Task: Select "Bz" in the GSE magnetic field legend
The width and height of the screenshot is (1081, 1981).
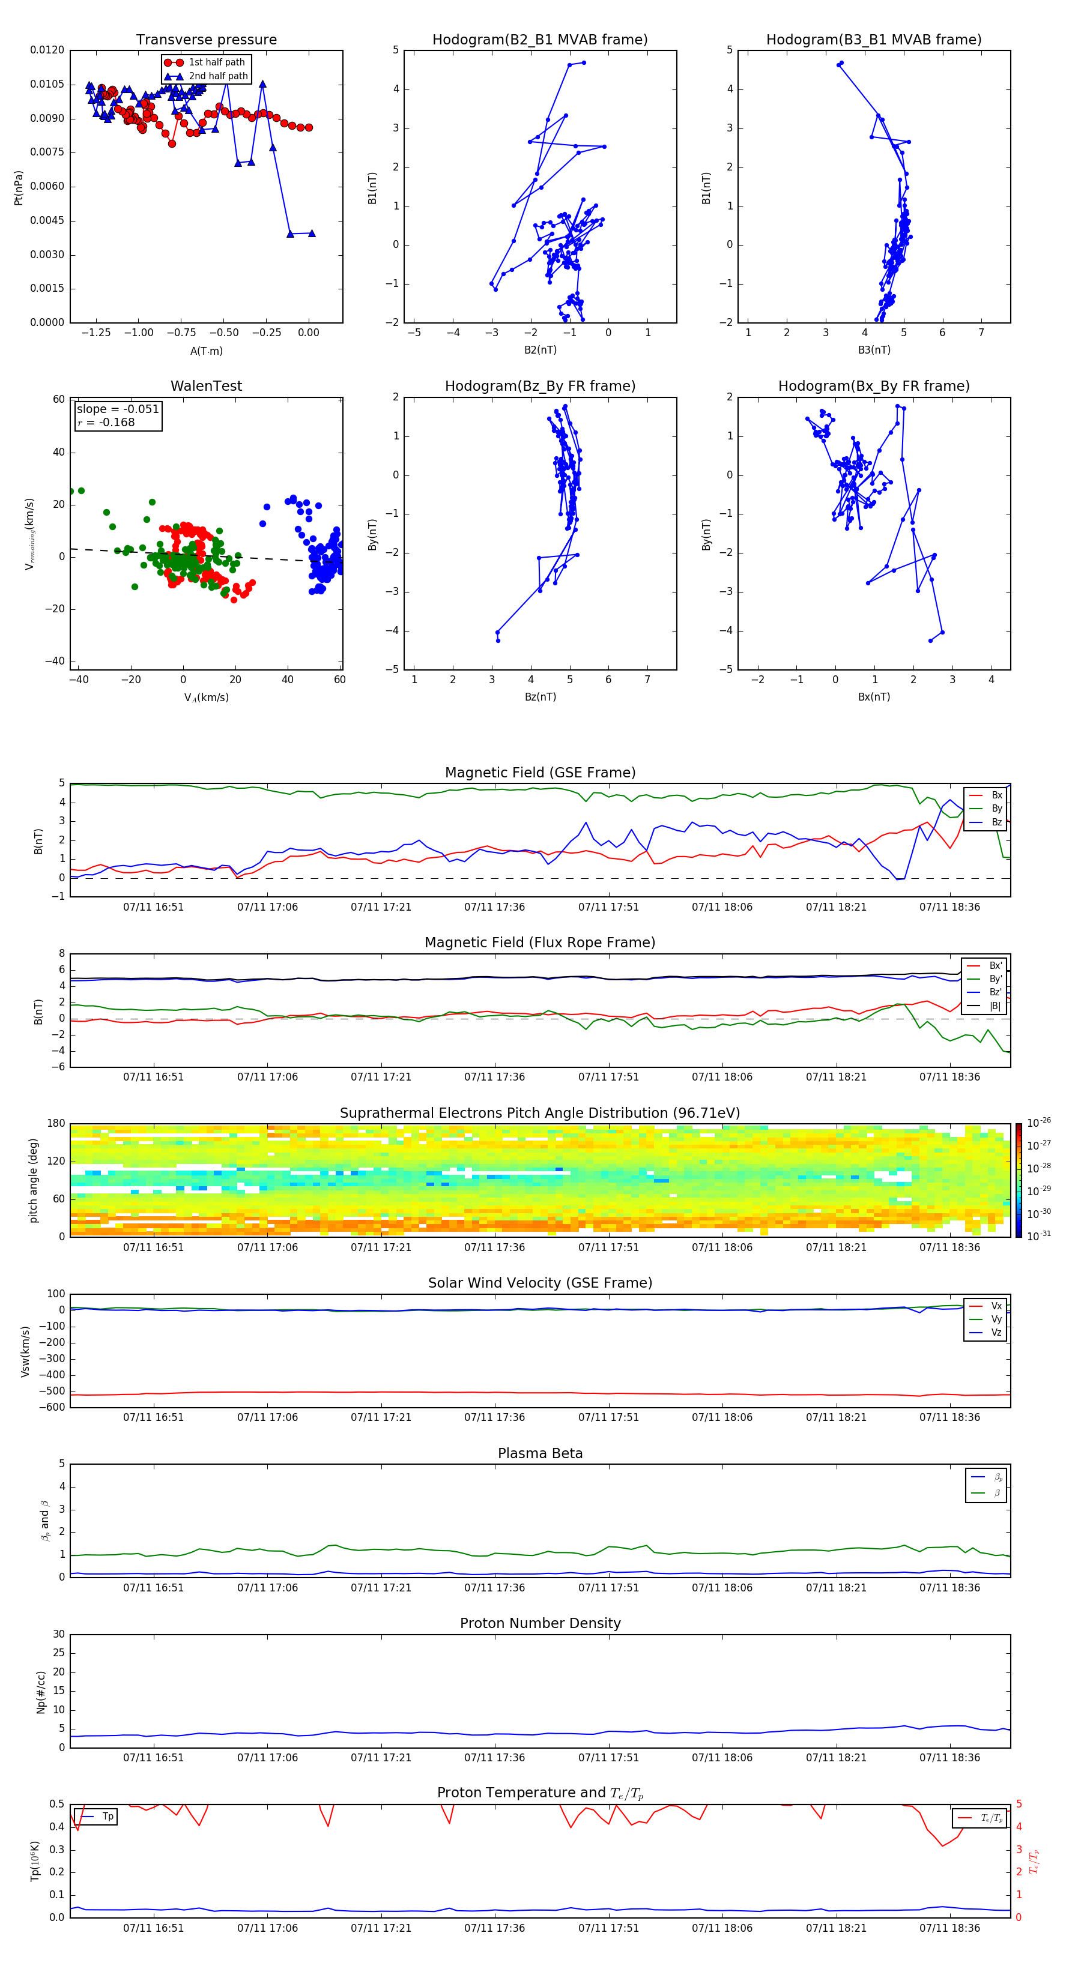Action: pyautogui.click(x=986, y=822)
